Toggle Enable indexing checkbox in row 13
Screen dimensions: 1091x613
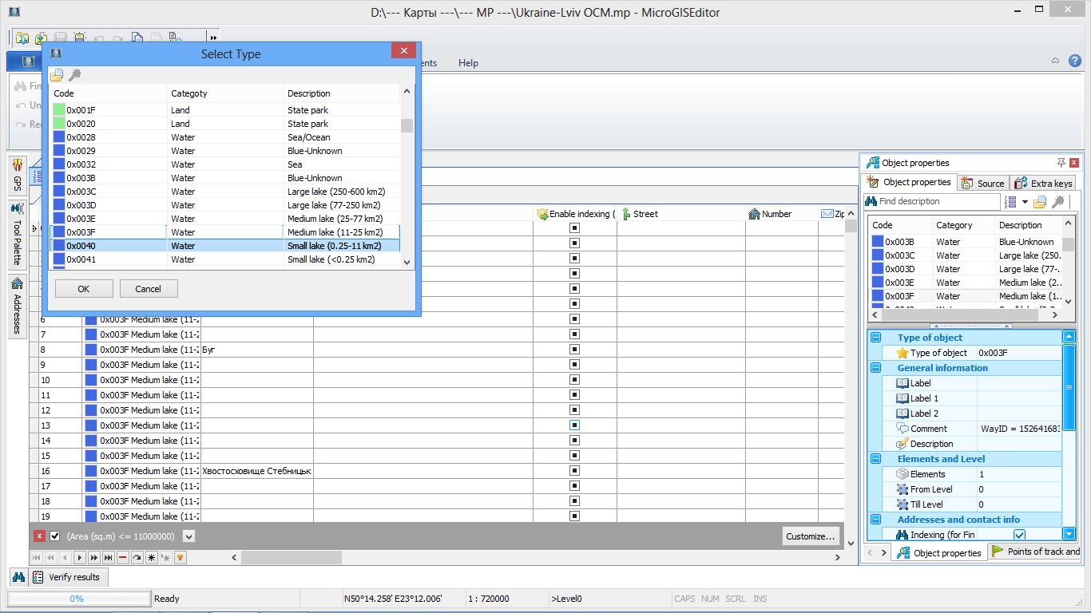(574, 425)
